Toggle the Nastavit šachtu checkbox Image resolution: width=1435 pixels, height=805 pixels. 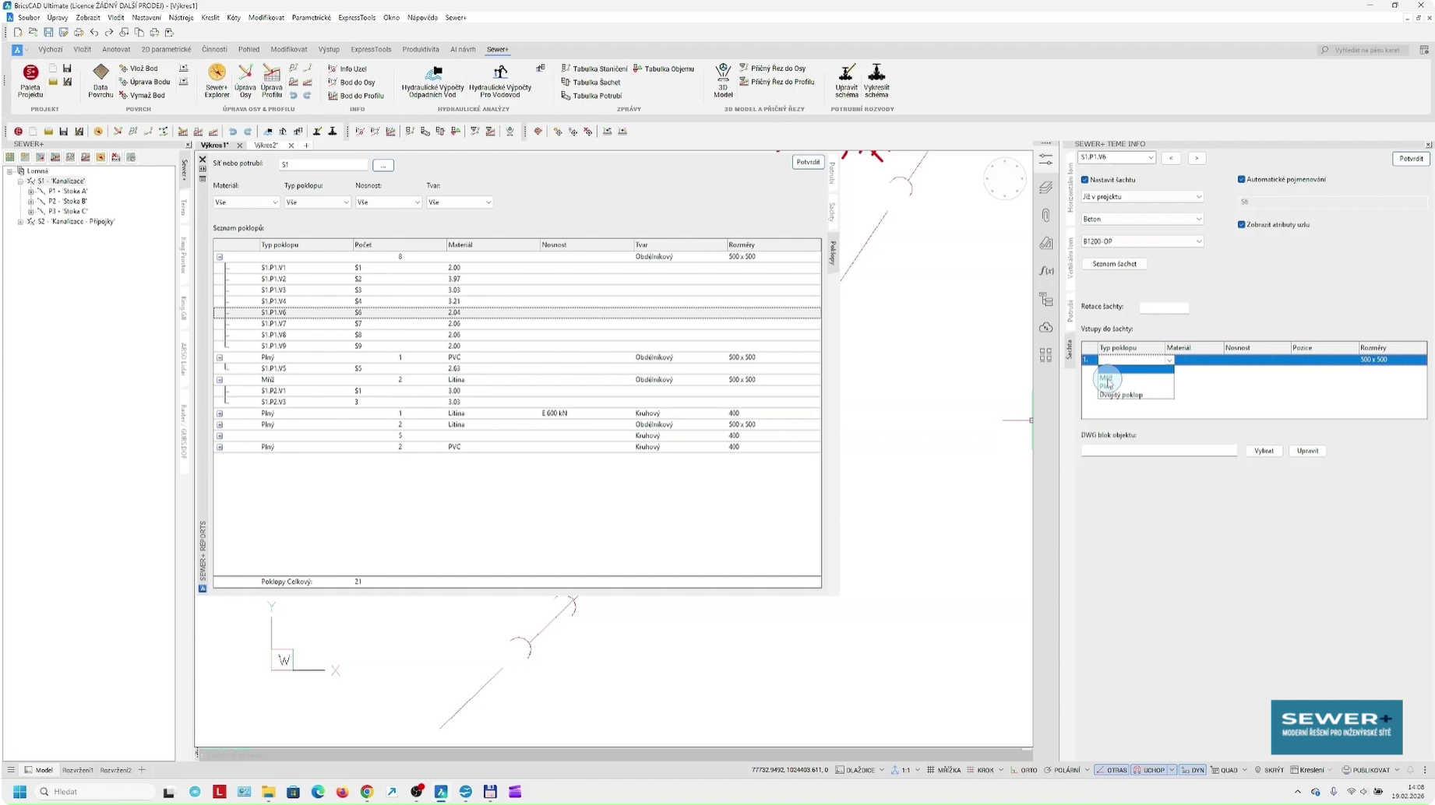tap(1085, 180)
